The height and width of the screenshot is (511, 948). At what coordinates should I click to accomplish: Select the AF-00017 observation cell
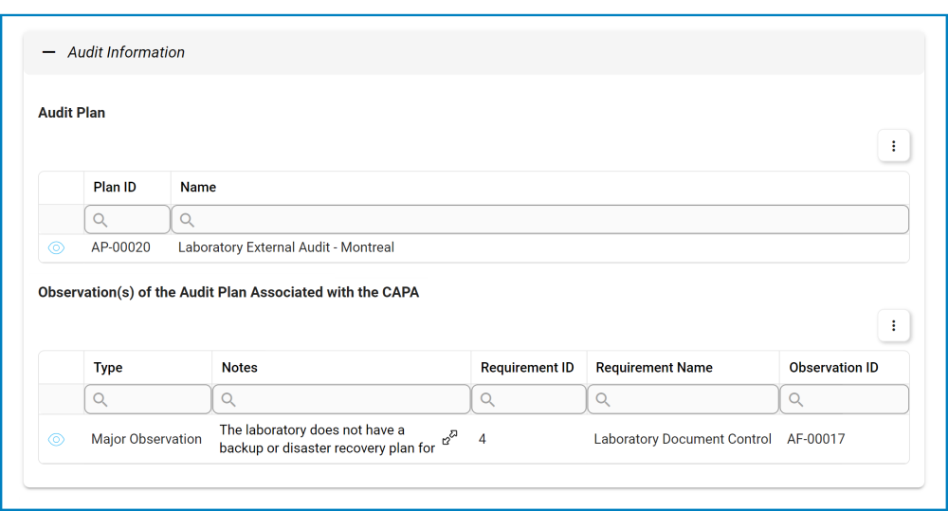point(815,440)
